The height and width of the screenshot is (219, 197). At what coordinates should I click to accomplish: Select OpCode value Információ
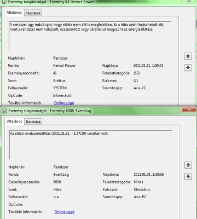pos(62,95)
